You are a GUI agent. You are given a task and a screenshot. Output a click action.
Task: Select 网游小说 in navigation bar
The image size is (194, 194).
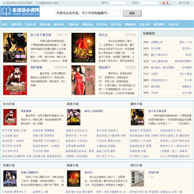pyautogui.click(x=87, y=24)
